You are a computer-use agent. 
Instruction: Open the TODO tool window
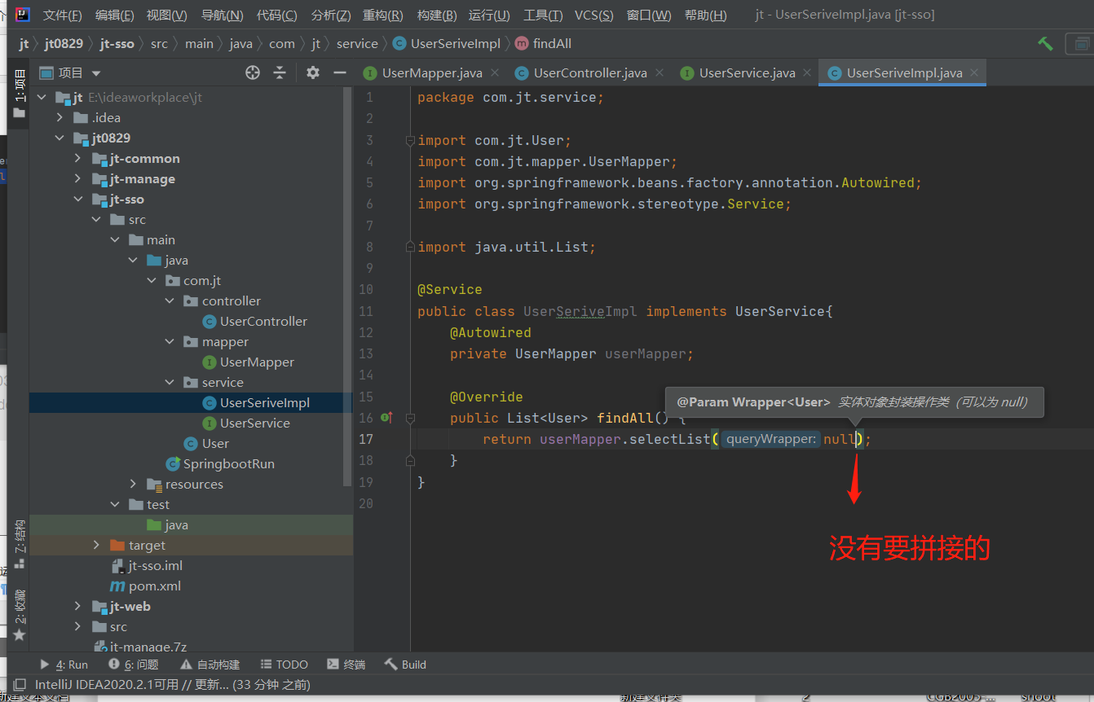click(x=284, y=665)
